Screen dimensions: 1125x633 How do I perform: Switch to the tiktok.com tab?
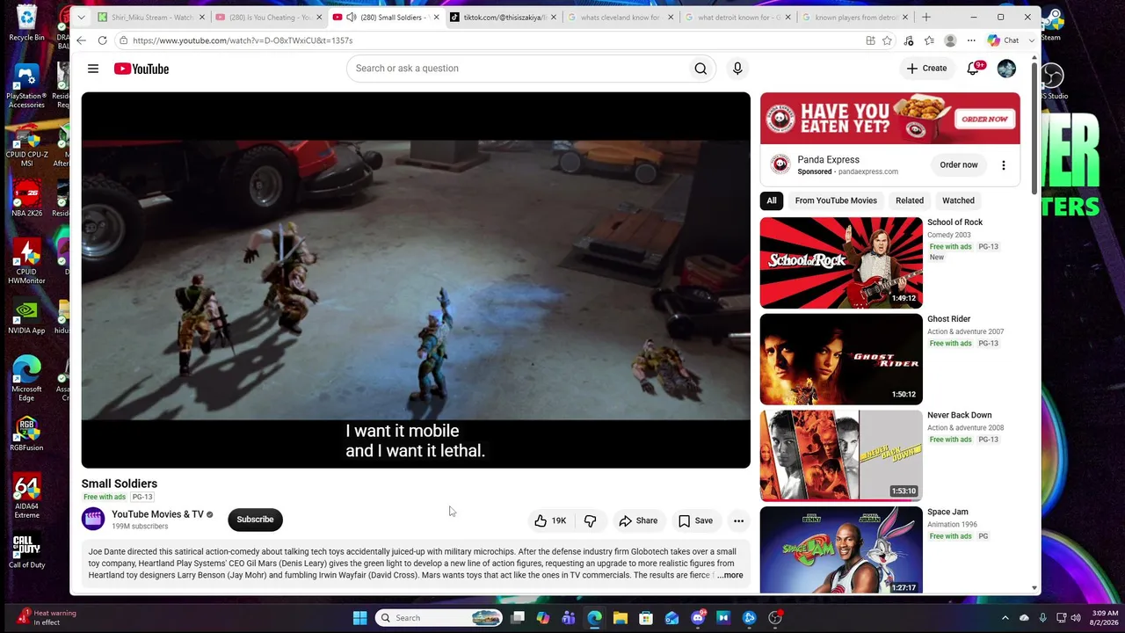pyautogui.click(x=503, y=18)
